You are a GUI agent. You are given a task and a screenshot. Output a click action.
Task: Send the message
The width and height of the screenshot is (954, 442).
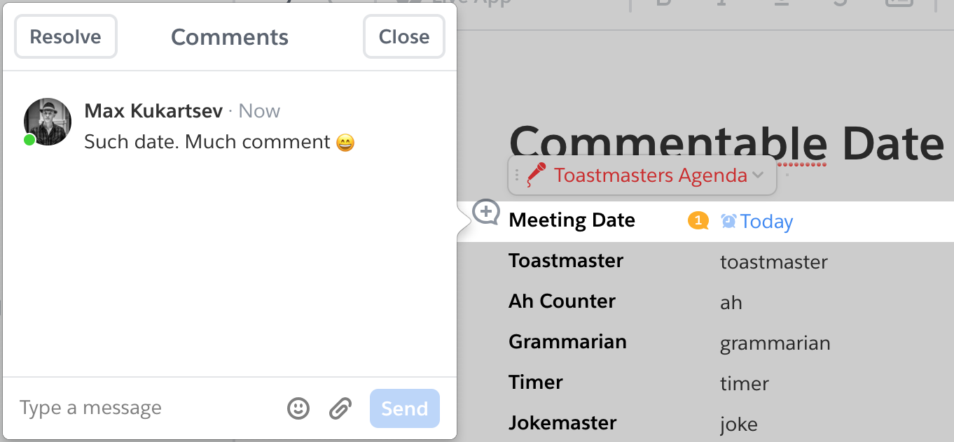coord(405,408)
